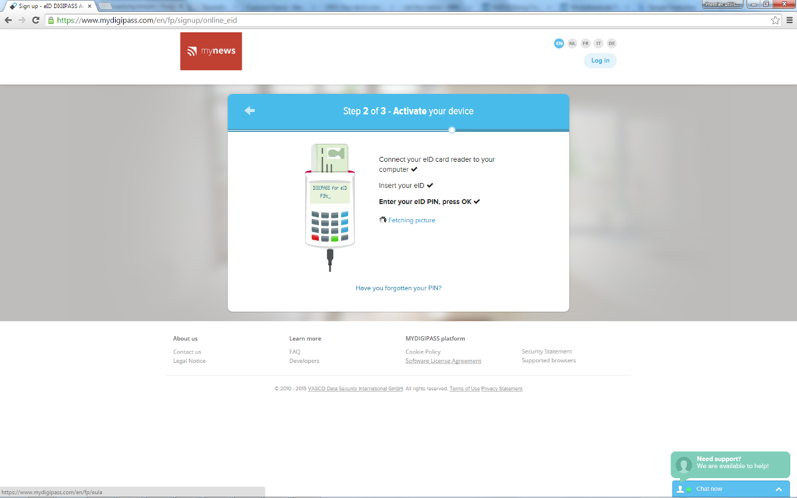This screenshot has width=797, height=498.
Task: Click 'Connect your eID card reader' text
Action: click(x=437, y=164)
